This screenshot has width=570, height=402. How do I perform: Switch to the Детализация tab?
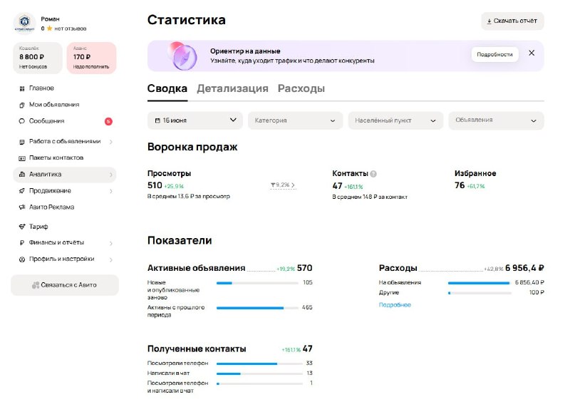(233, 88)
